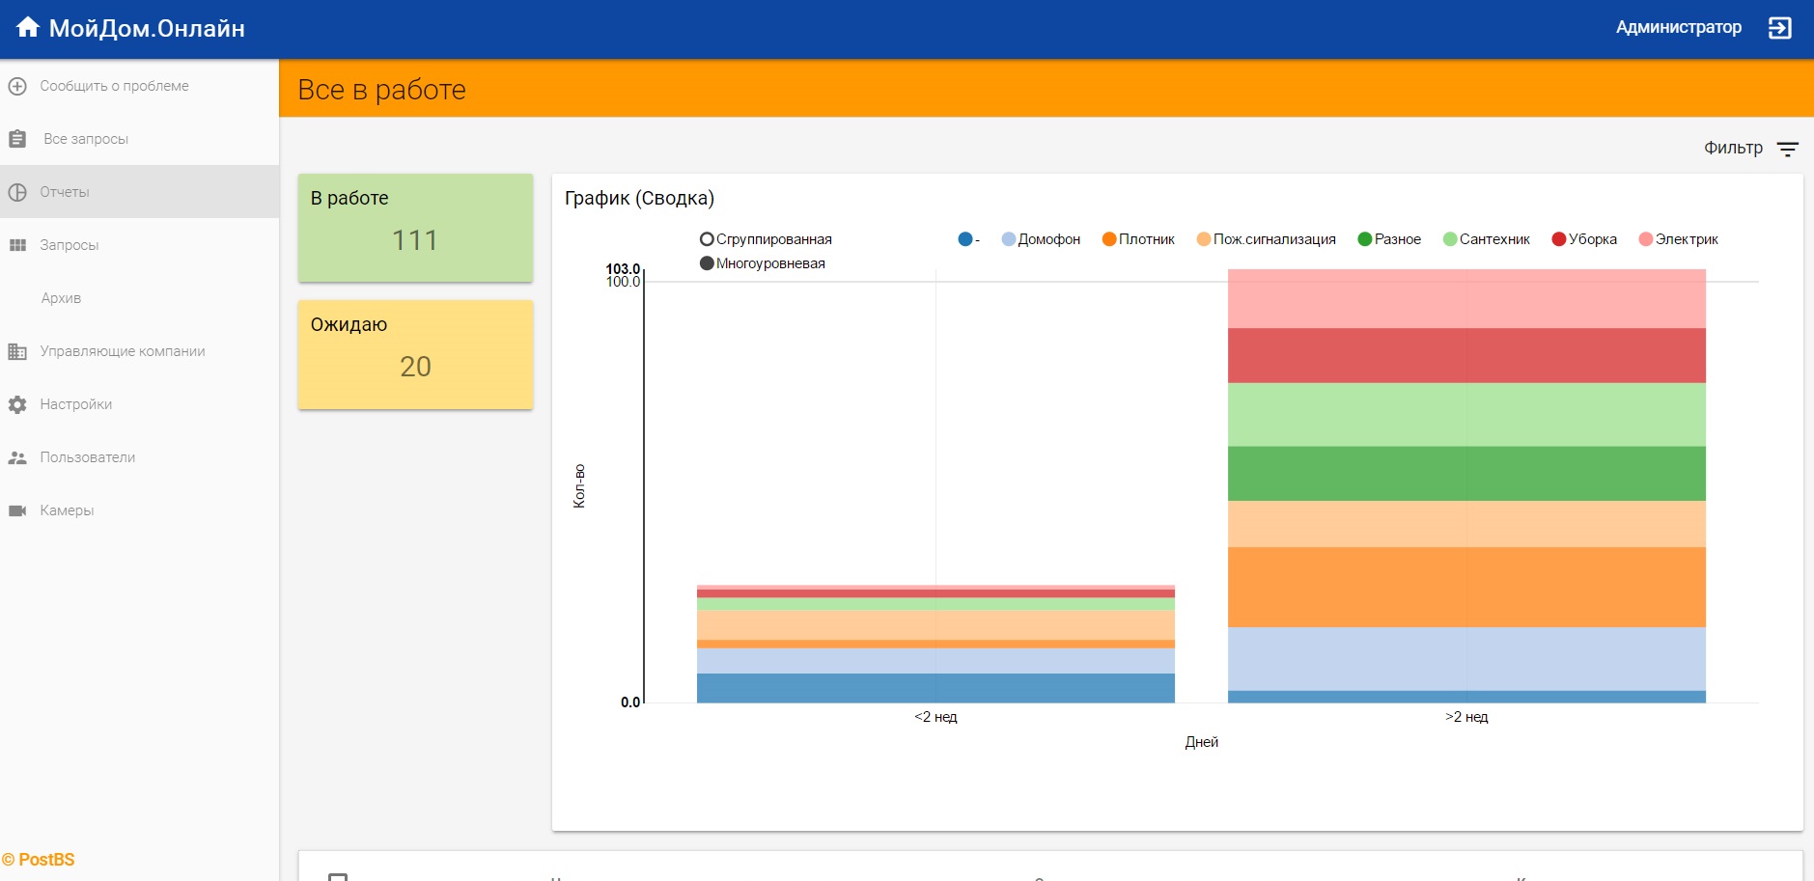Click the gear icon for Настройки
The width and height of the screenshot is (1814, 881).
(17, 404)
